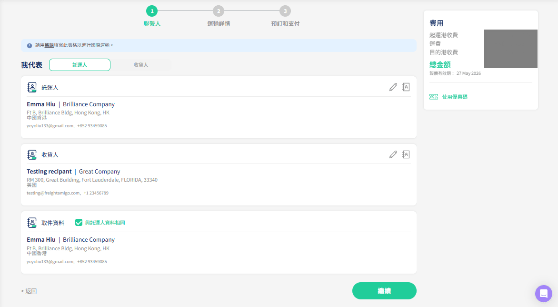Click the 返回 back link
The width and height of the screenshot is (558, 307).
click(x=29, y=291)
